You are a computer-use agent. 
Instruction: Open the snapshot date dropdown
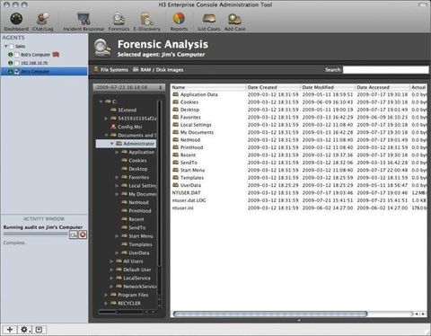point(128,87)
